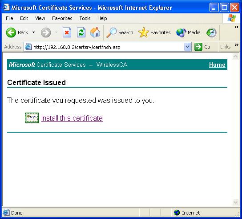Refresh the page with the Refresh icon
The height and width of the screenshot is (219, 242).
tap(81, 32)
